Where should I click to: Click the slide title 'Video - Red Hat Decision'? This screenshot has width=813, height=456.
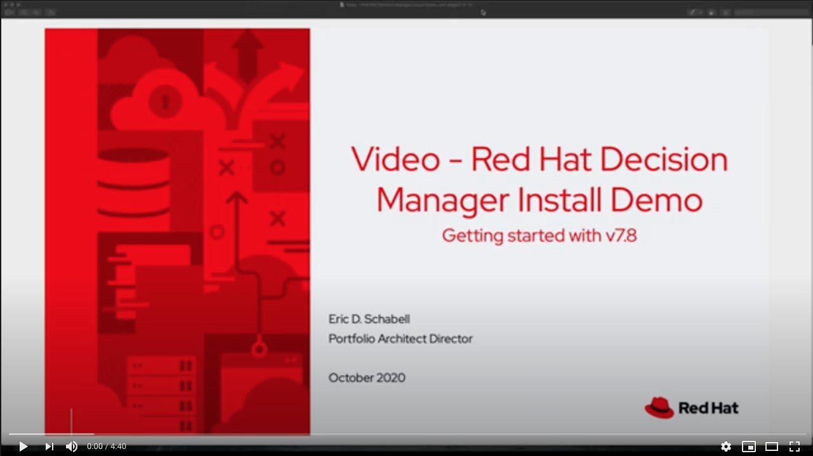click(x=539, y=159)
